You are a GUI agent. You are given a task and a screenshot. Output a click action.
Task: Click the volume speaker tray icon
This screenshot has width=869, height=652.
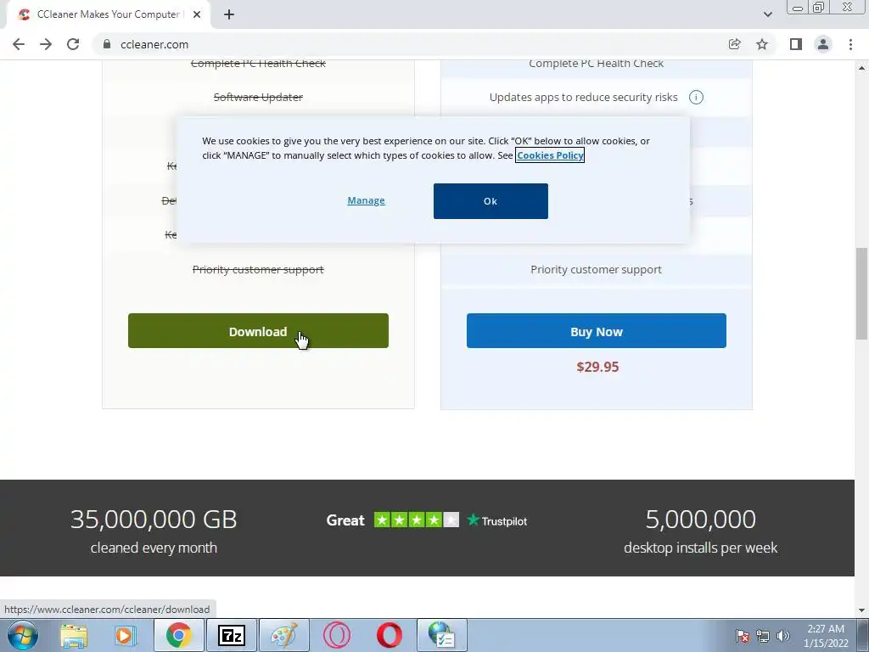(x=783, y=636)
